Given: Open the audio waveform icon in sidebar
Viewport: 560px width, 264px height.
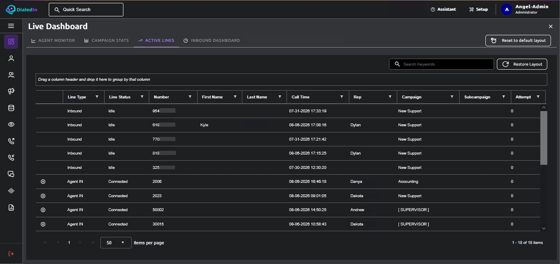Looking at the screenshot, I should click(11, 191).
